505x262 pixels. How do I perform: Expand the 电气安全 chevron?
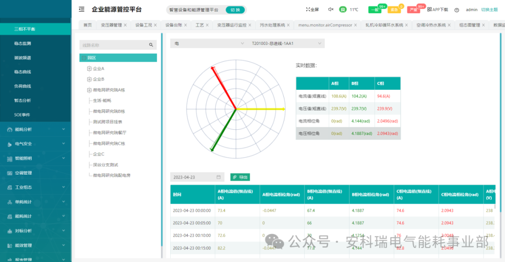coord(64,143)
